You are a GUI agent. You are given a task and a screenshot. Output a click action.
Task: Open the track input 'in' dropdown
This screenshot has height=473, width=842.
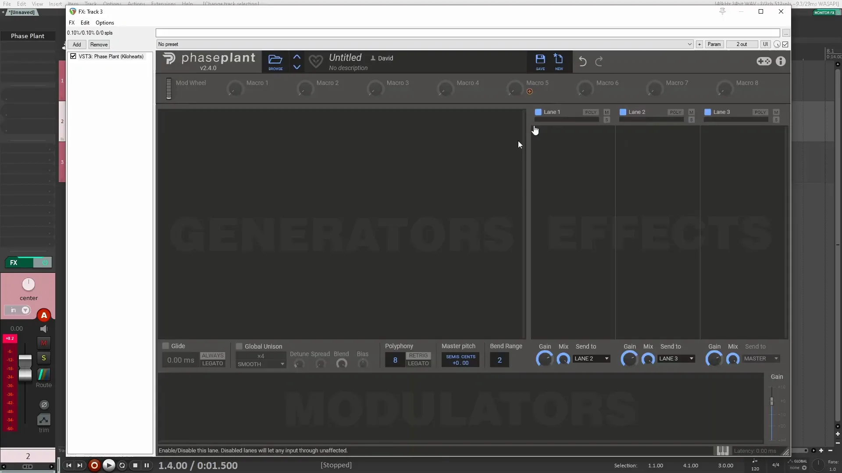pyautogui.click(x=18, y=311)
